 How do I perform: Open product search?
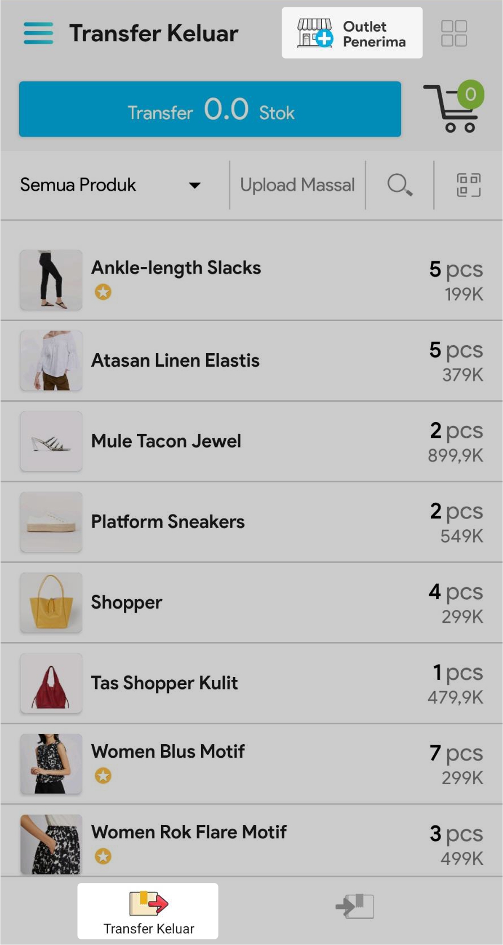coord(399,185)
